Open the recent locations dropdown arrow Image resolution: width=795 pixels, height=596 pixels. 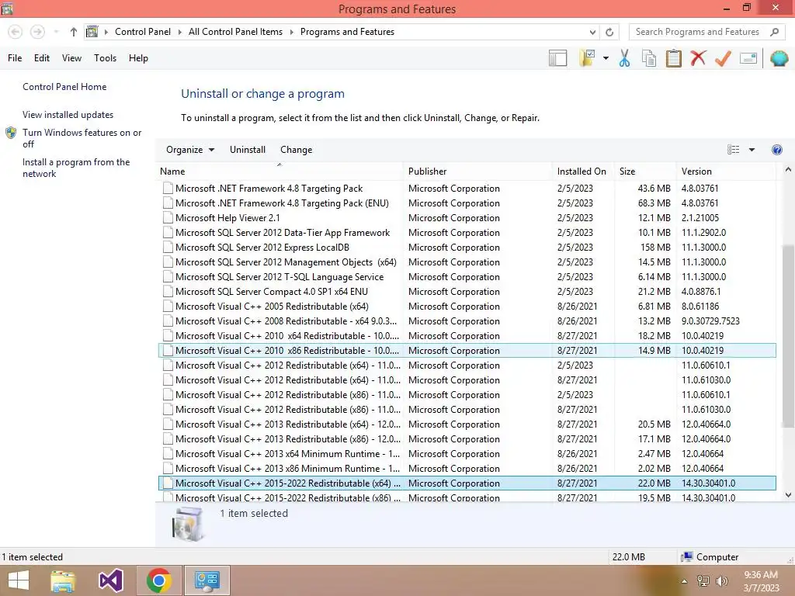pyautogui.click(x=56, y=32)
